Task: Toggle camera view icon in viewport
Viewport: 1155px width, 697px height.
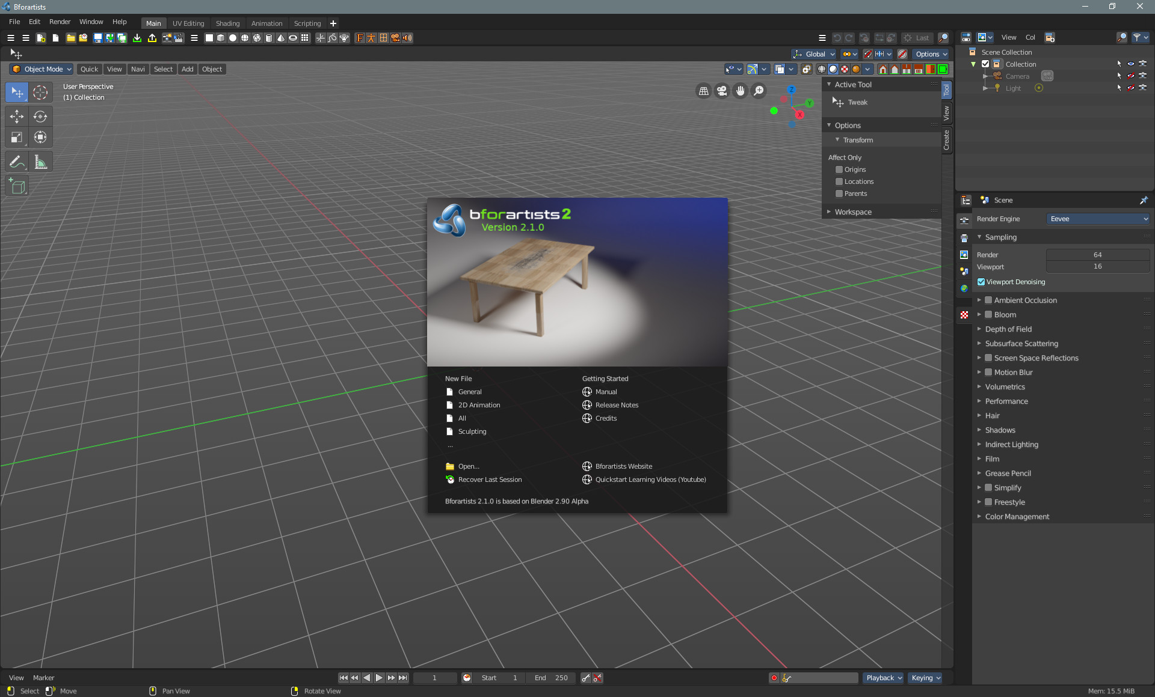Action: click(x=722, y=91)
